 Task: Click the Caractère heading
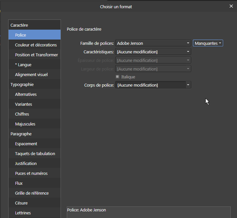35,25
